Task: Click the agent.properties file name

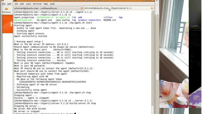Action: [x=24, y=17]
